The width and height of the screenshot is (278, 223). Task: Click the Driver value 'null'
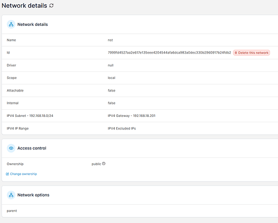(x=111, y=65)
